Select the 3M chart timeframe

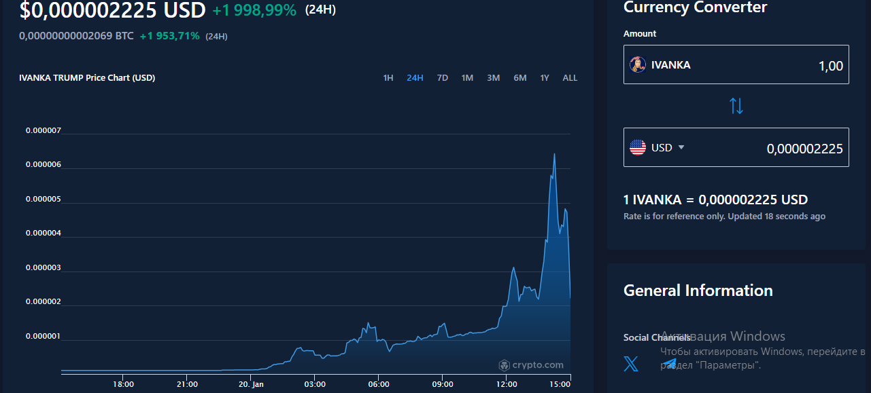coord(493,78)
